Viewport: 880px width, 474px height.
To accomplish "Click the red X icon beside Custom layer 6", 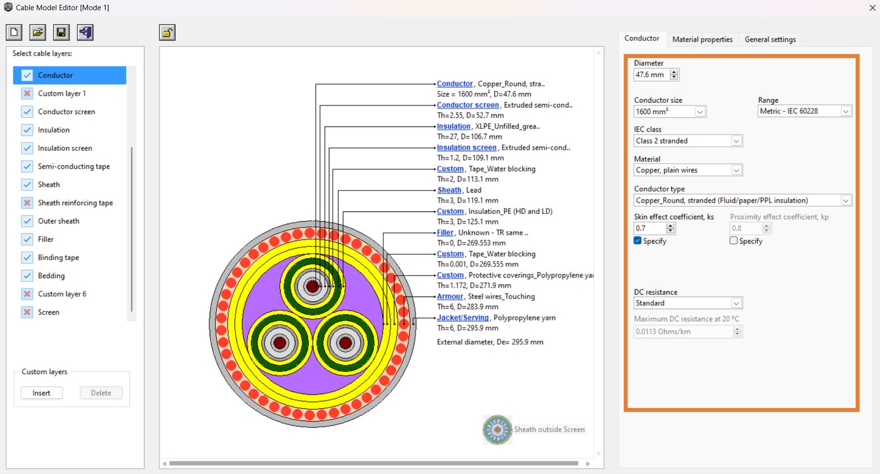I will tap(27, 294).
